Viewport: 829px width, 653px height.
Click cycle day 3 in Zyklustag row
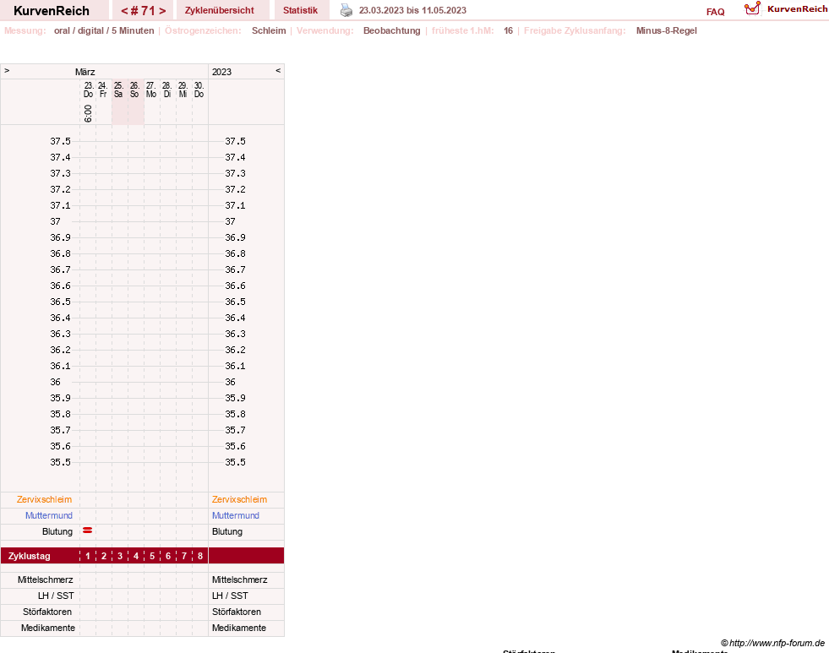(120, 556)
